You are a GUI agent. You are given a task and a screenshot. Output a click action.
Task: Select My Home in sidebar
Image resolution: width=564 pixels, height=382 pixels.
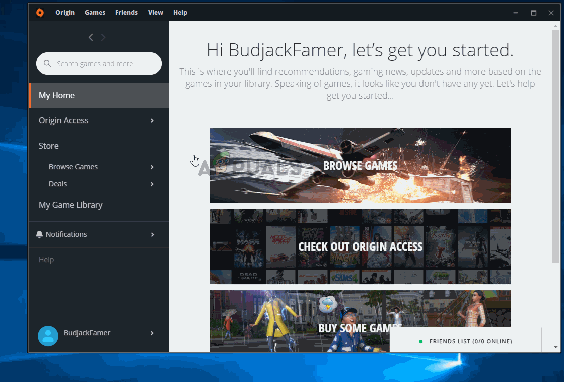[x=98, y=95]
